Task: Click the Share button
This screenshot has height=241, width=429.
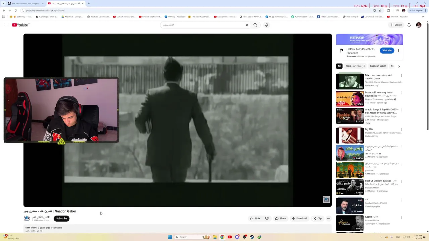Action: pos(280,219)
